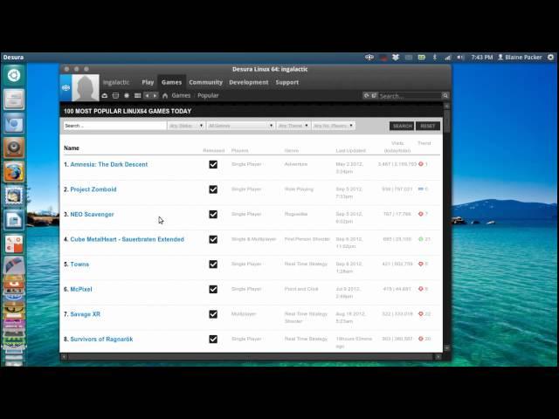Click the RESET button
Image resolution: width=559 pixels, height=419 pixels.
pyautogui.click(x=428, y=126)
